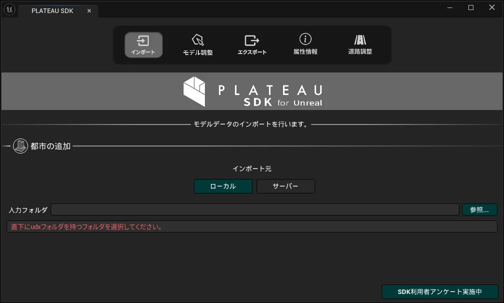Click the Unreal Engine logo icon
Image resolution: width=504 pixels, height=303 pixels.
pos(10,9)
